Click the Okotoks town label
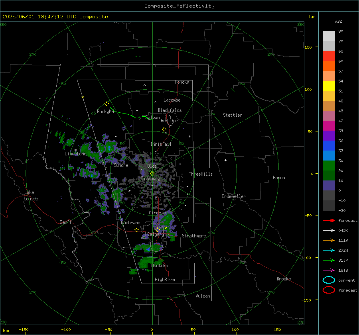The image size is (359, 335). 160,266
